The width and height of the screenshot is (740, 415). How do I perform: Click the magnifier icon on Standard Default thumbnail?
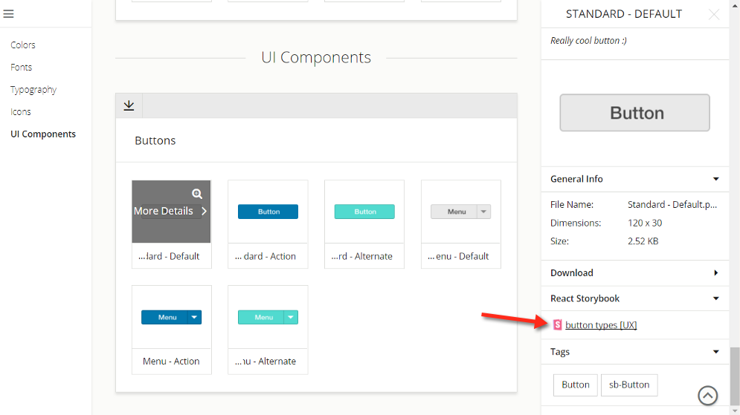(197, 194)
